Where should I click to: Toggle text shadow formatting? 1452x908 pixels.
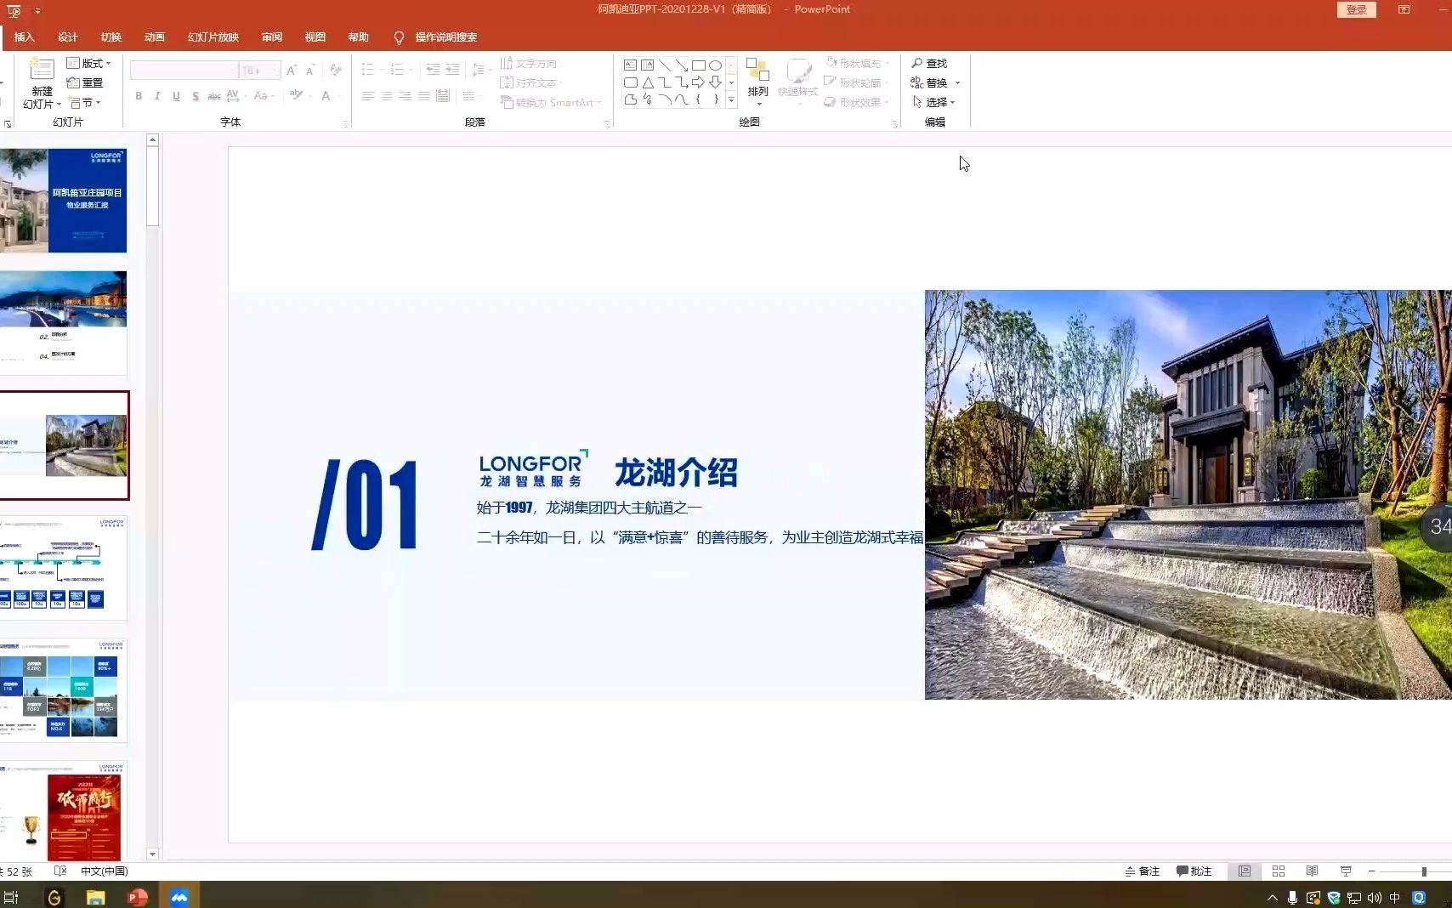coord(196,96)
